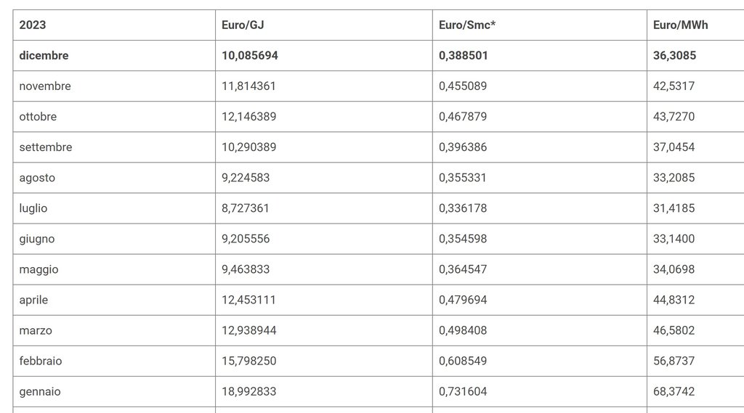Image resolution: width=744 pixels, height=413 pixels.
Task: Click the Euro/Smc* column header
Action: point(467,25)
